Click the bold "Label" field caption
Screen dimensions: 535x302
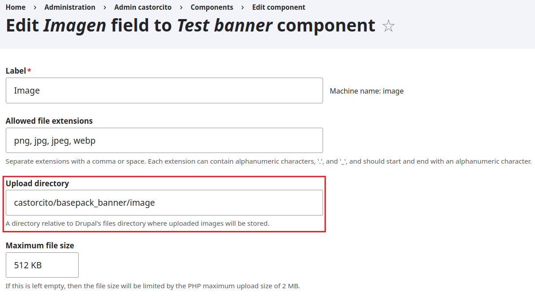tap(16, 71)
